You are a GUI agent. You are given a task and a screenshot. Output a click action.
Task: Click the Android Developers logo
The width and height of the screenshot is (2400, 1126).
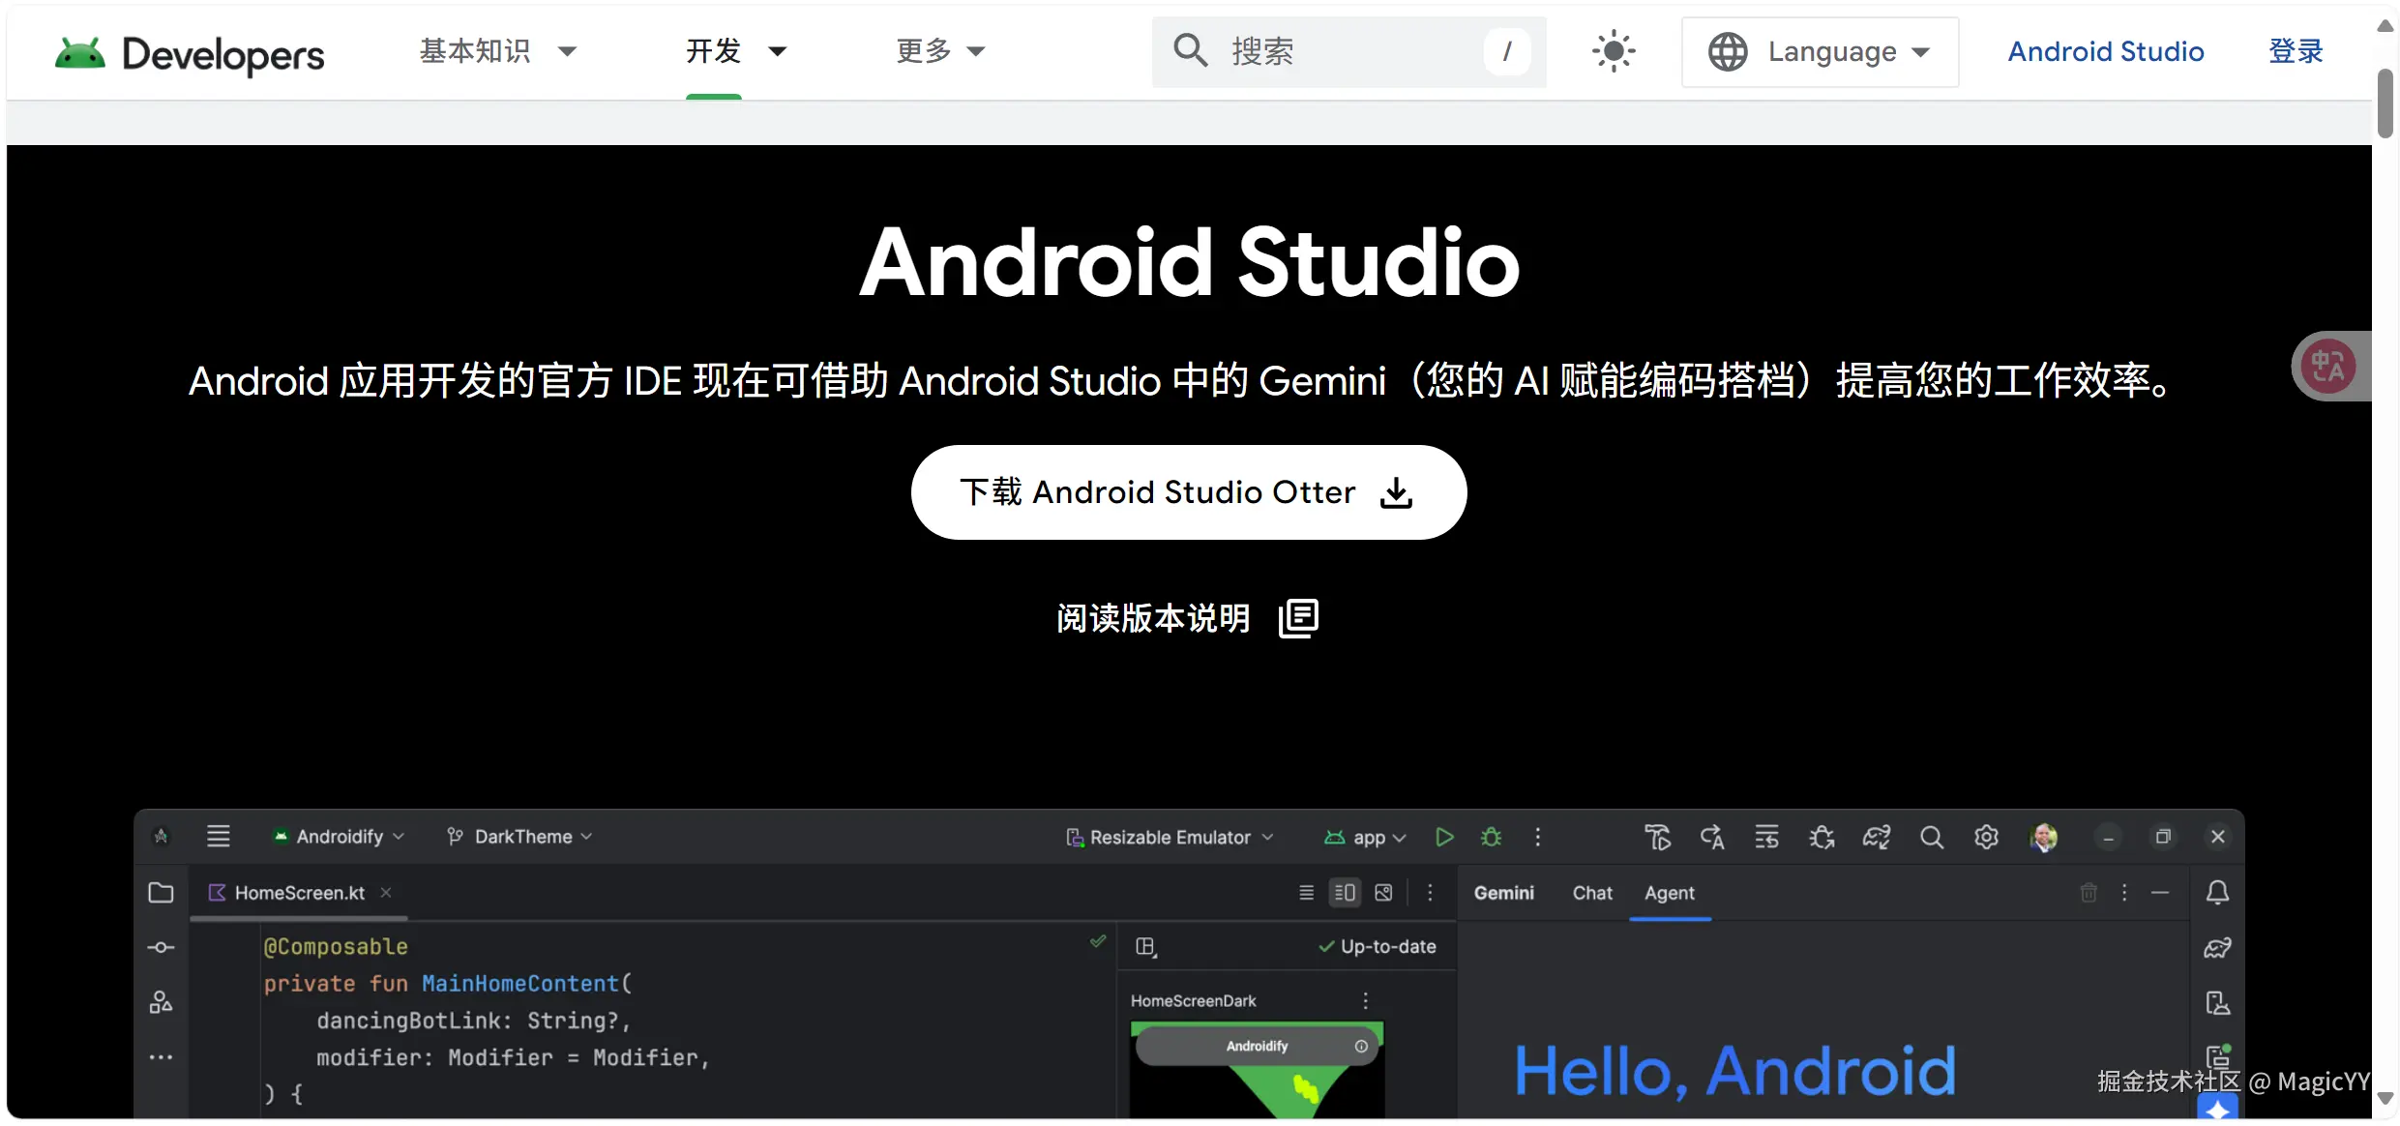(x=190, y=53)
